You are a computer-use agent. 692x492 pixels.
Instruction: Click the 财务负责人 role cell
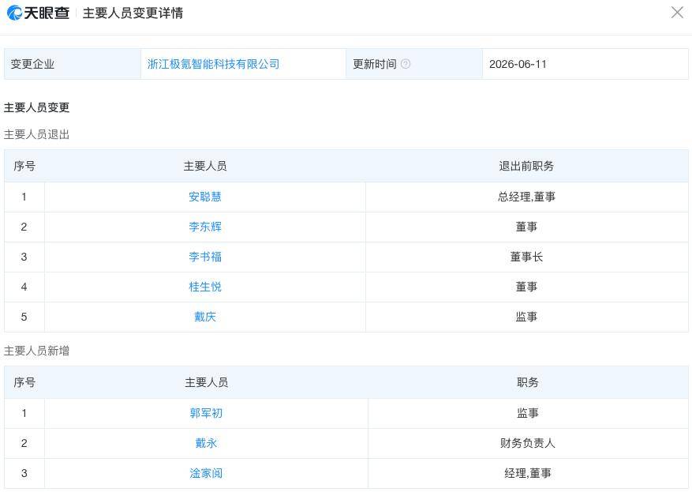pos(527,443)
